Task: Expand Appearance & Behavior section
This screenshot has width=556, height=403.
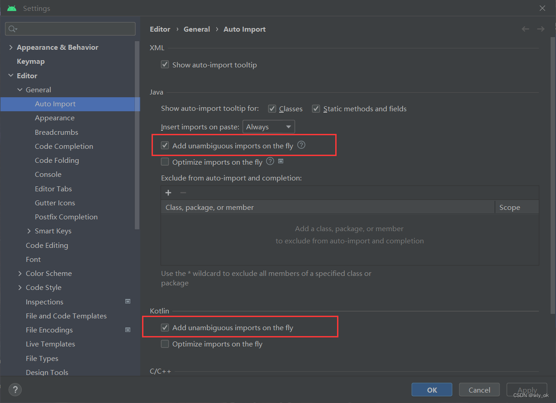Action: coord(11,47)
